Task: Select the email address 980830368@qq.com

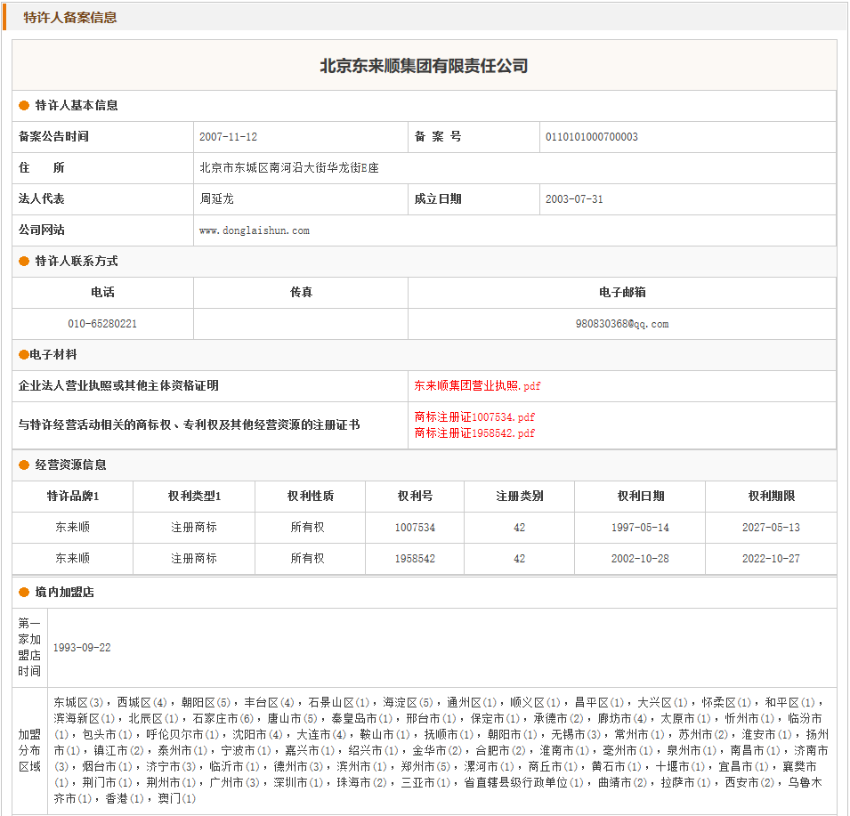Action: click(x=621, y=324)
